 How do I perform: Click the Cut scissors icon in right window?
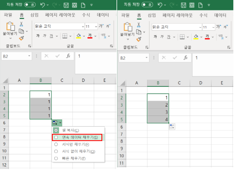pos(139,25)
